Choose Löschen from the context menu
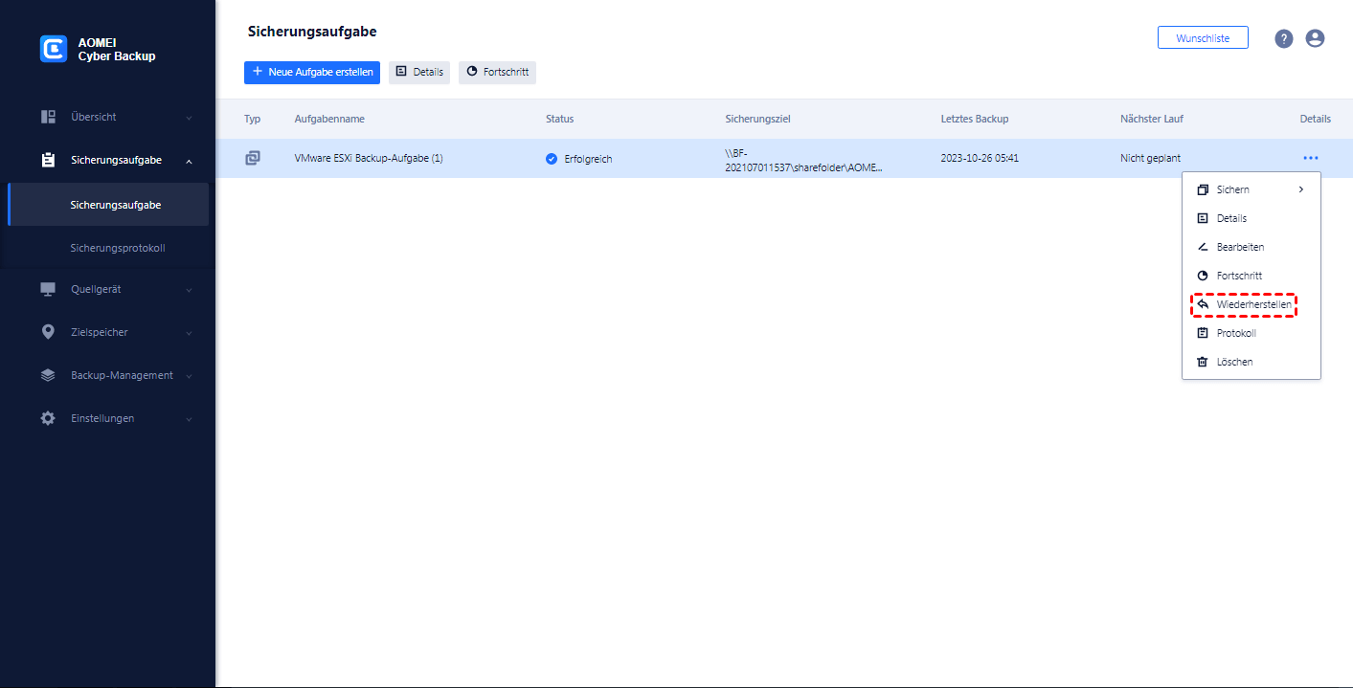This screenshot has height=688, width=1353. point(1252,362)
